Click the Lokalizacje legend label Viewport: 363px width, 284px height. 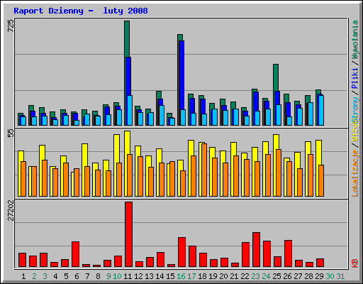point(355,173)
